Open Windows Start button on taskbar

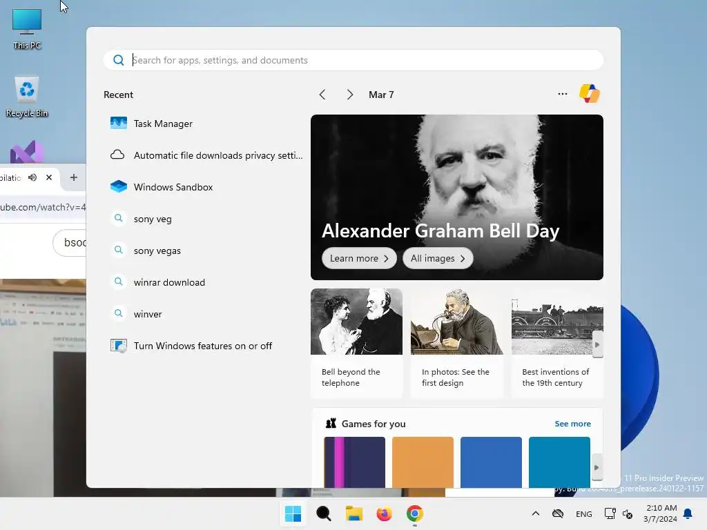coord(293,513)
